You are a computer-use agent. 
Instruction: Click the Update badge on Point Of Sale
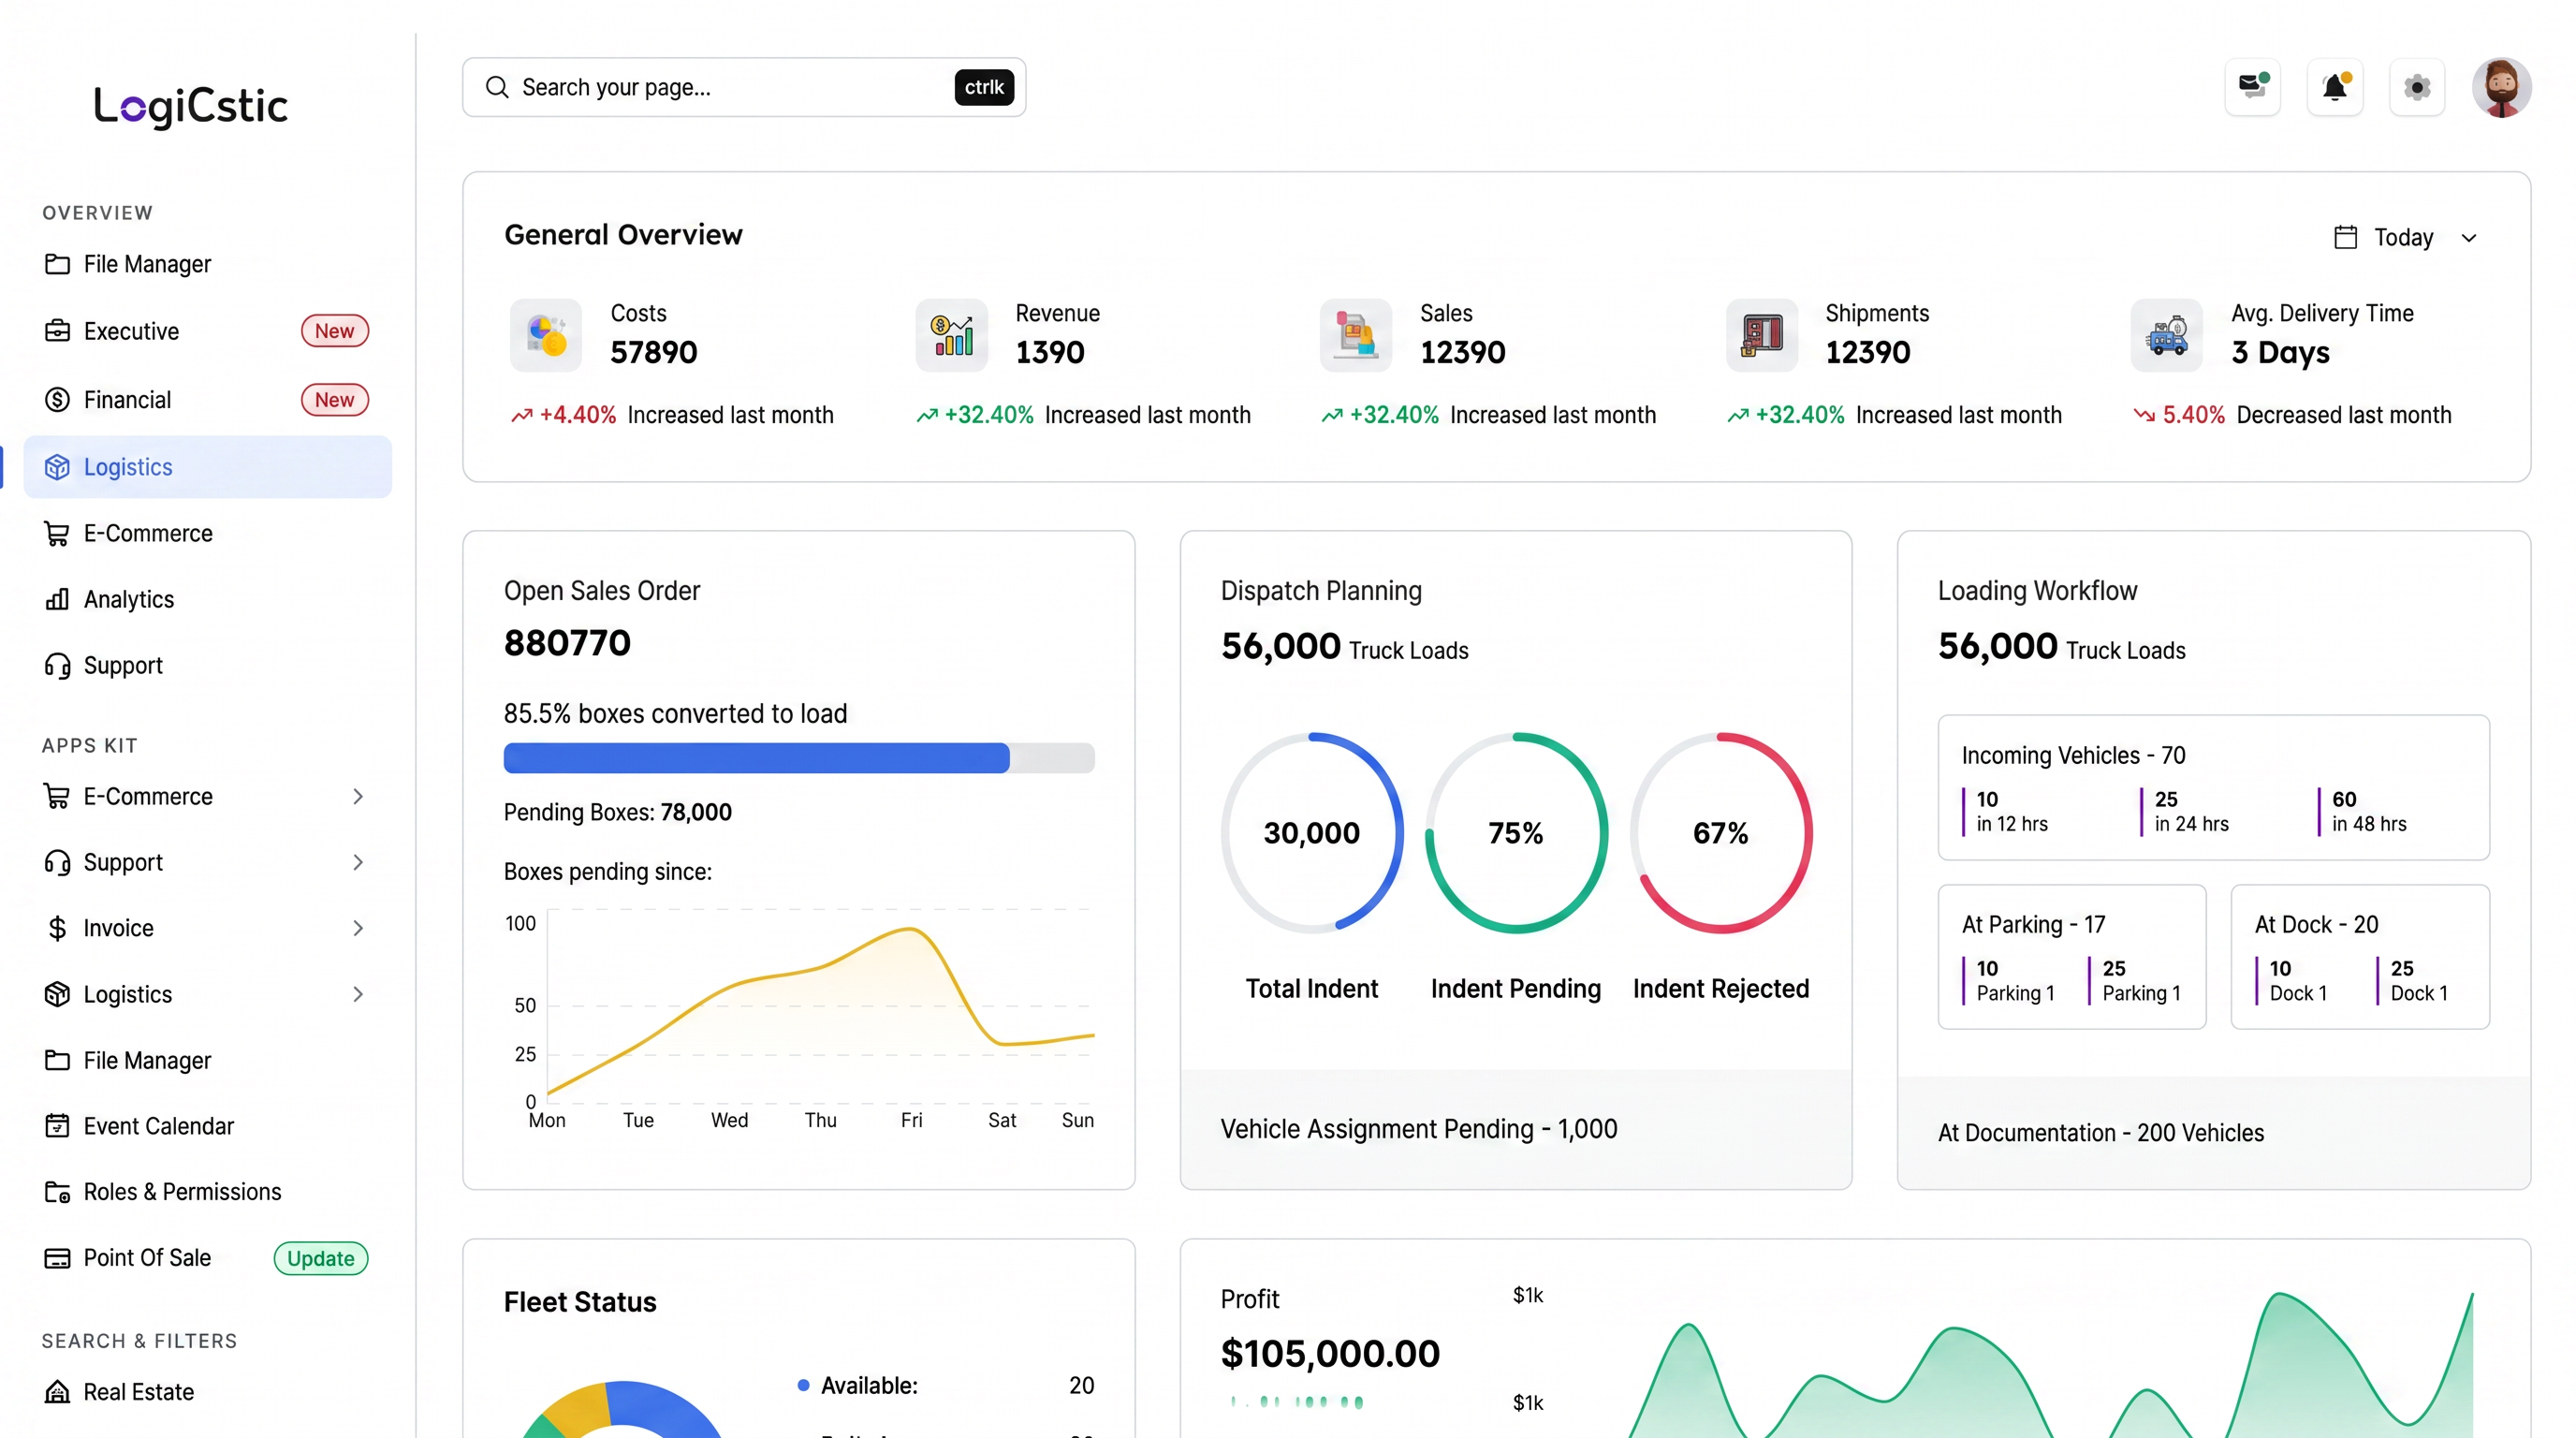321,1258
